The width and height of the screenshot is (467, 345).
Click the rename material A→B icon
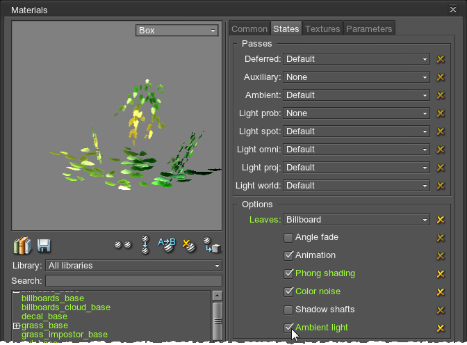click(x=167, y=245)
